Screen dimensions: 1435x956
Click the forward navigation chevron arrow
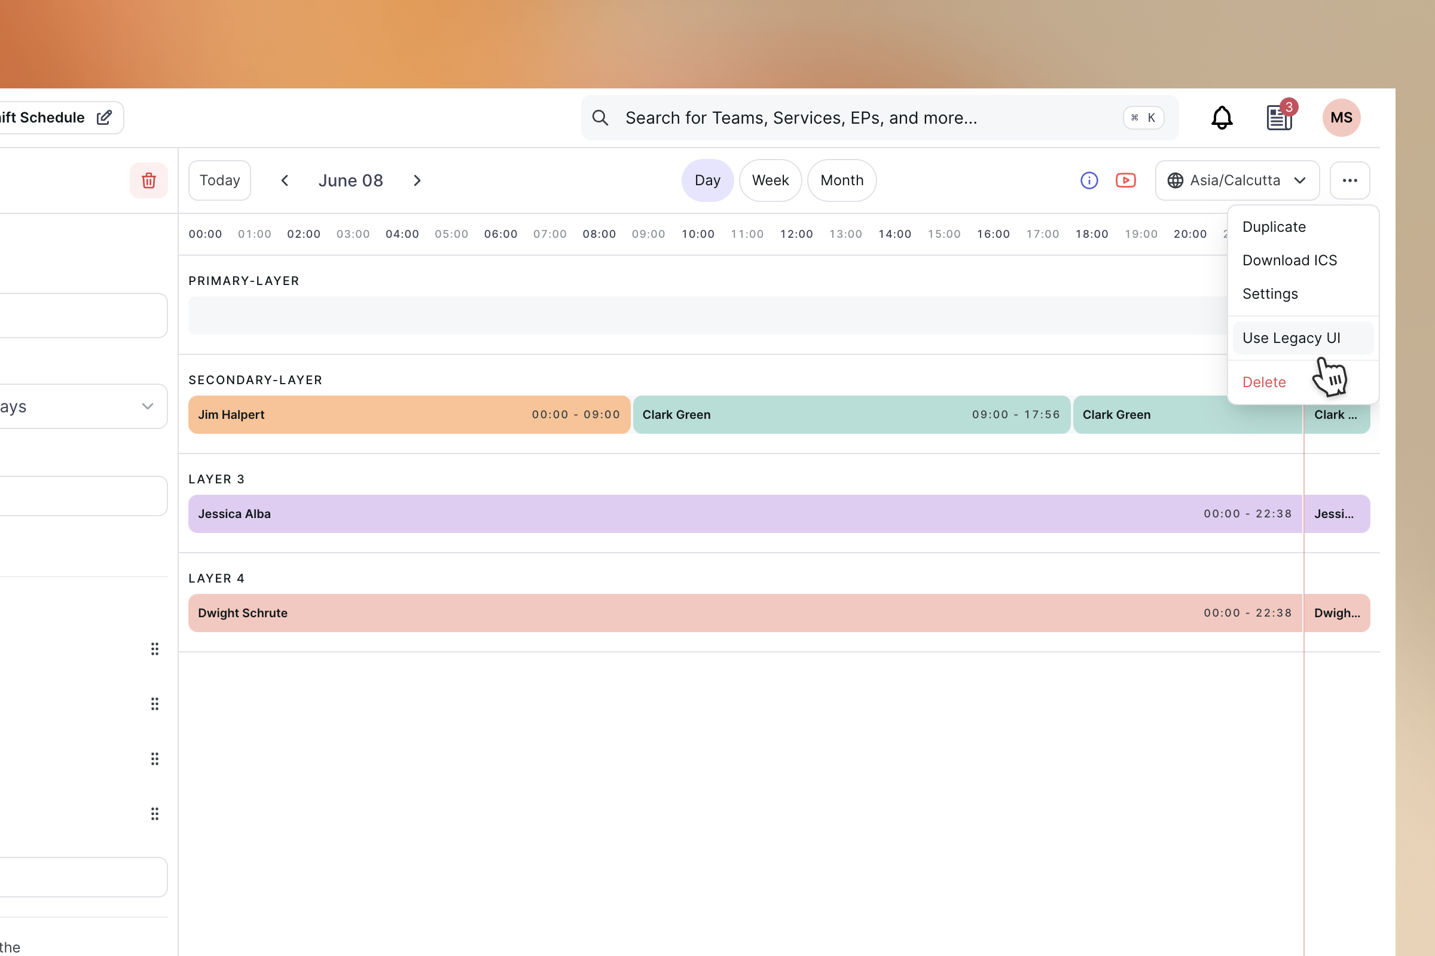click(416, 179)
